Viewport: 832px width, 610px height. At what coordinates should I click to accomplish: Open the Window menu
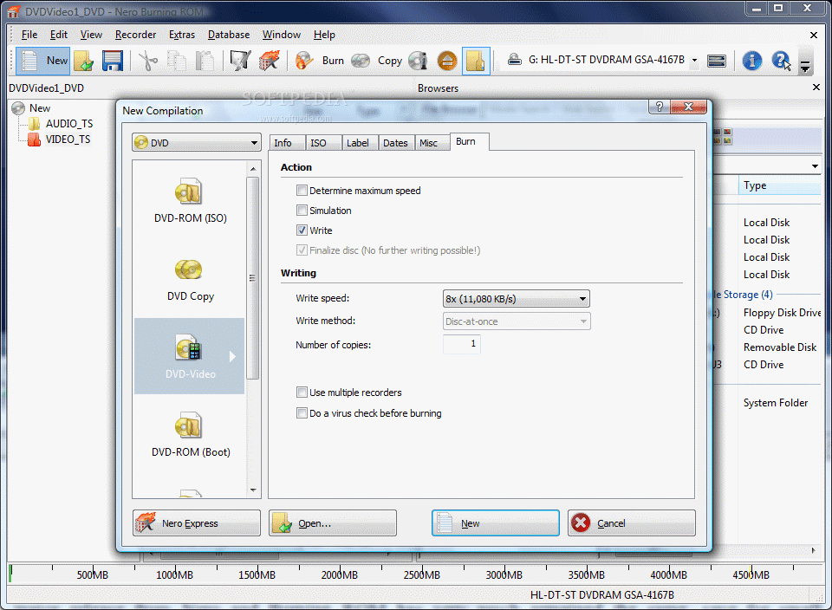click(x=281, y=35)
